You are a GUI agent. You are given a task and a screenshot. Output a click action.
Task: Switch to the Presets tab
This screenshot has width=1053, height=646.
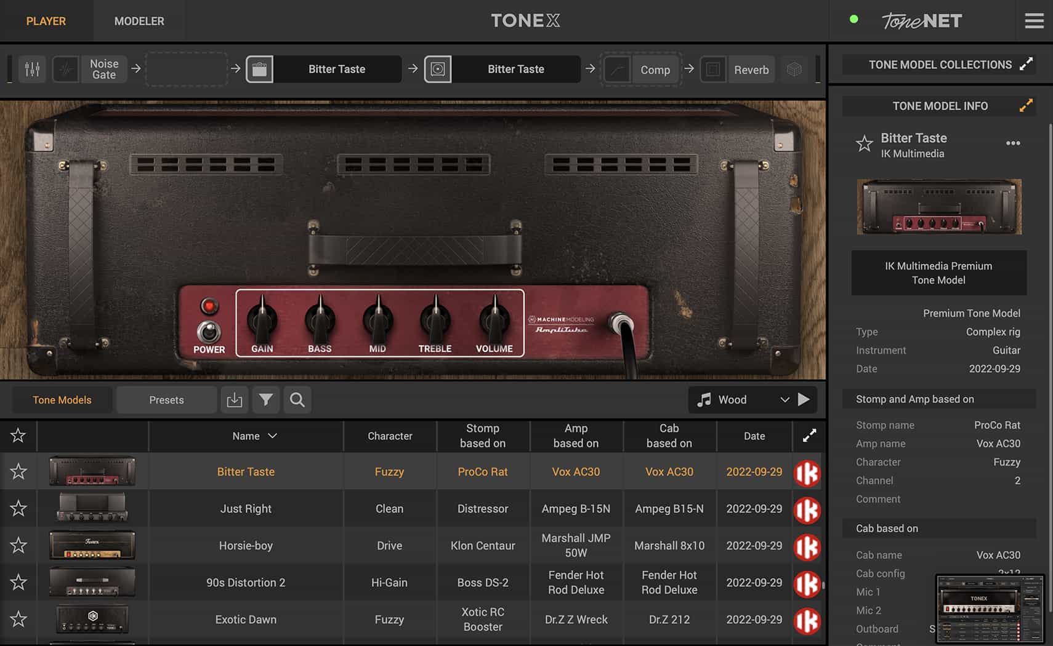[166, 399]
